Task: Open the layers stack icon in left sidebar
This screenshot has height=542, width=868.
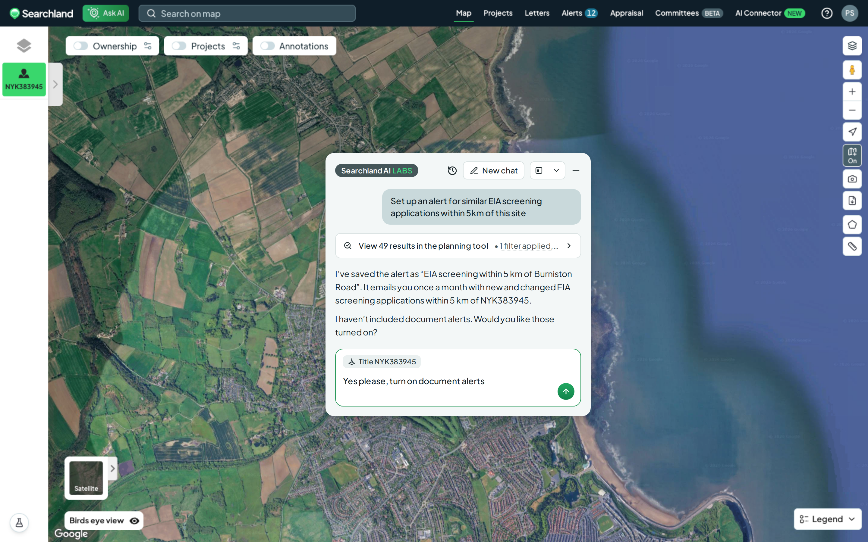Action: click(x=24, y=45)
